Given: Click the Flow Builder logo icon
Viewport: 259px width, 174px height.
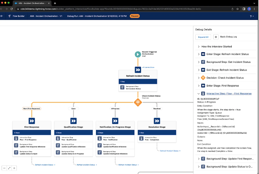Looking at the screenshot, I should coord(10,16).
